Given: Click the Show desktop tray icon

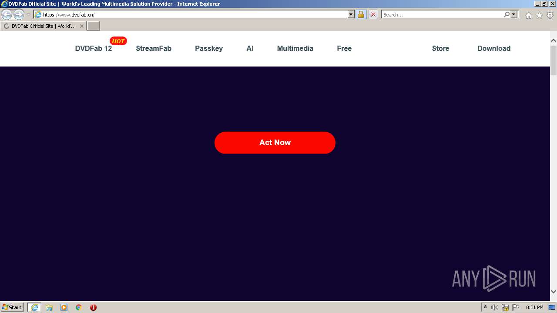Looking at the screenshot, I should [x=552, y=307].
